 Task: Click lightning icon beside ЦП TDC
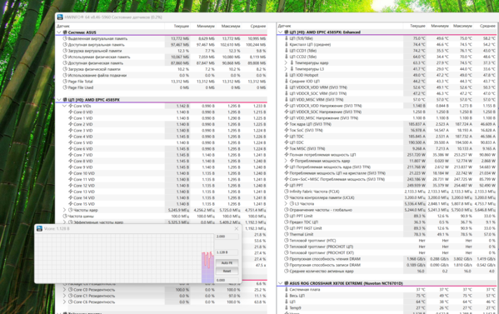[286, 136]
